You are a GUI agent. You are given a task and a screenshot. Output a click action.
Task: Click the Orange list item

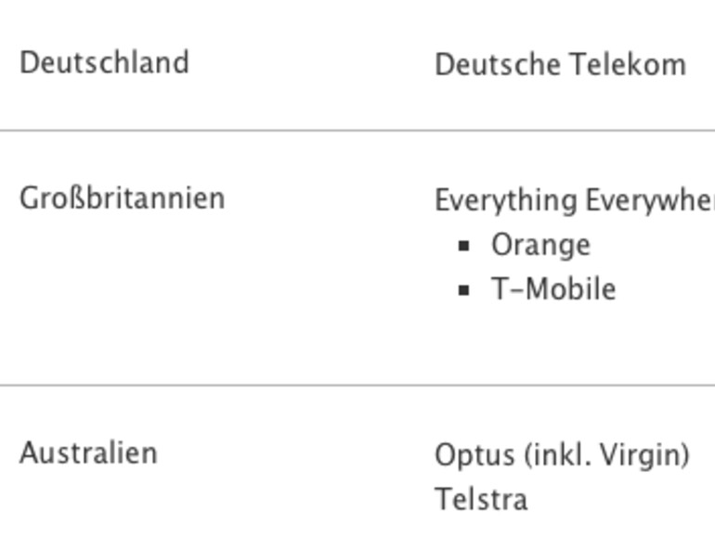[x=540, y=245]
